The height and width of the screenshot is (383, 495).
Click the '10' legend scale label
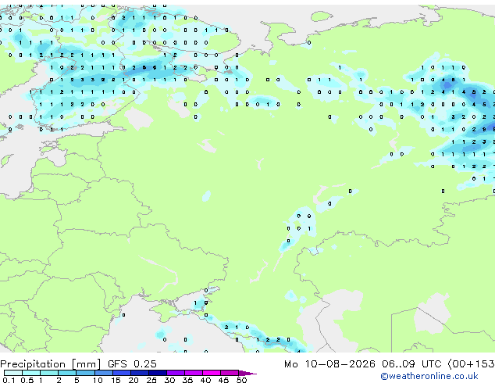click(98, 380)
